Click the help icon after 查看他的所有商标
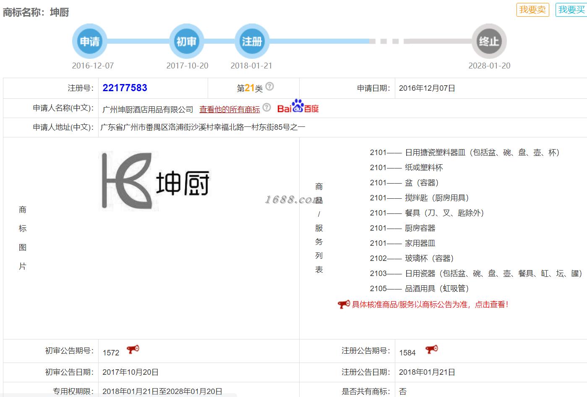Image resolution: width=587 pixels, height=397 pixels. (267, 108)
